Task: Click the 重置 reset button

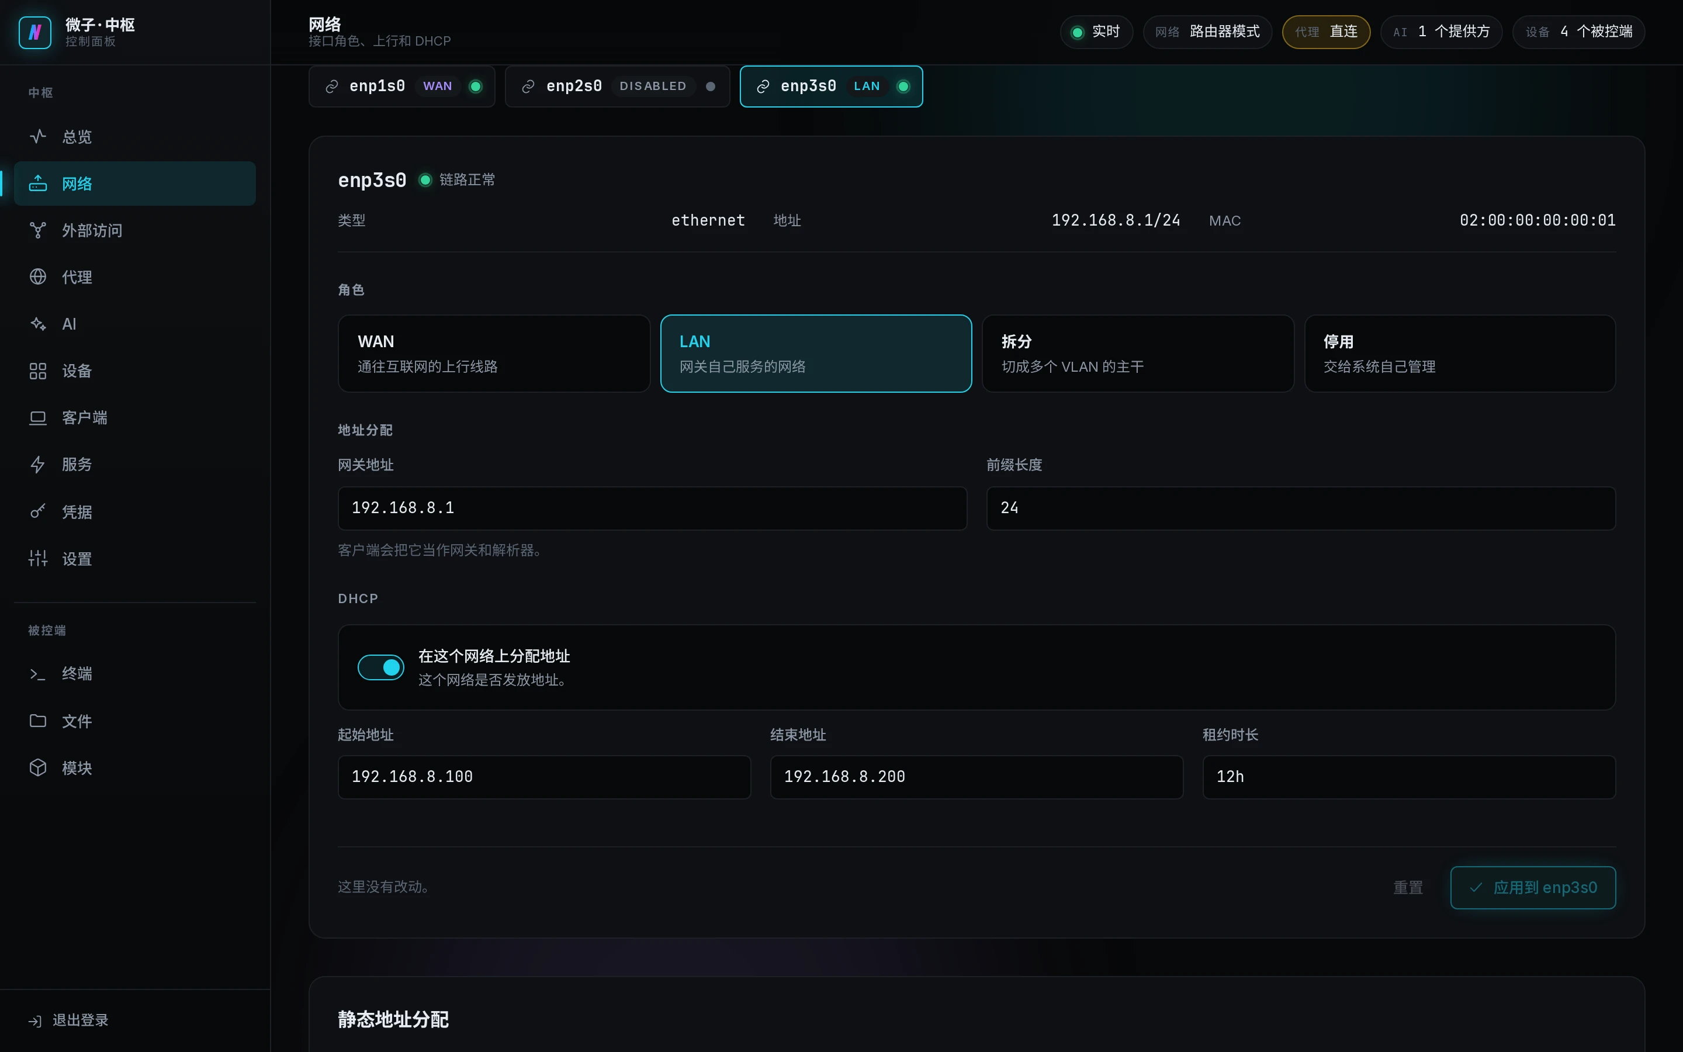Action: tap(1408, 887)
